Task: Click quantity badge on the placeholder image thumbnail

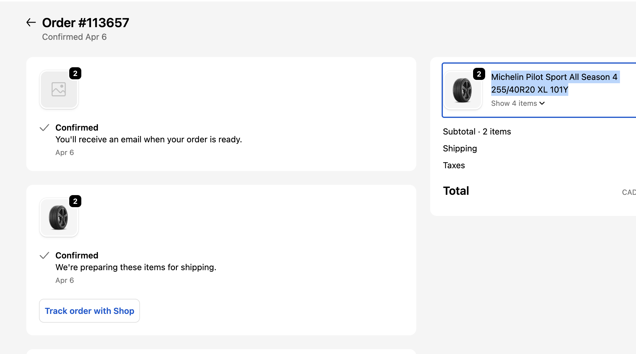Action: (x=75, y=73)
